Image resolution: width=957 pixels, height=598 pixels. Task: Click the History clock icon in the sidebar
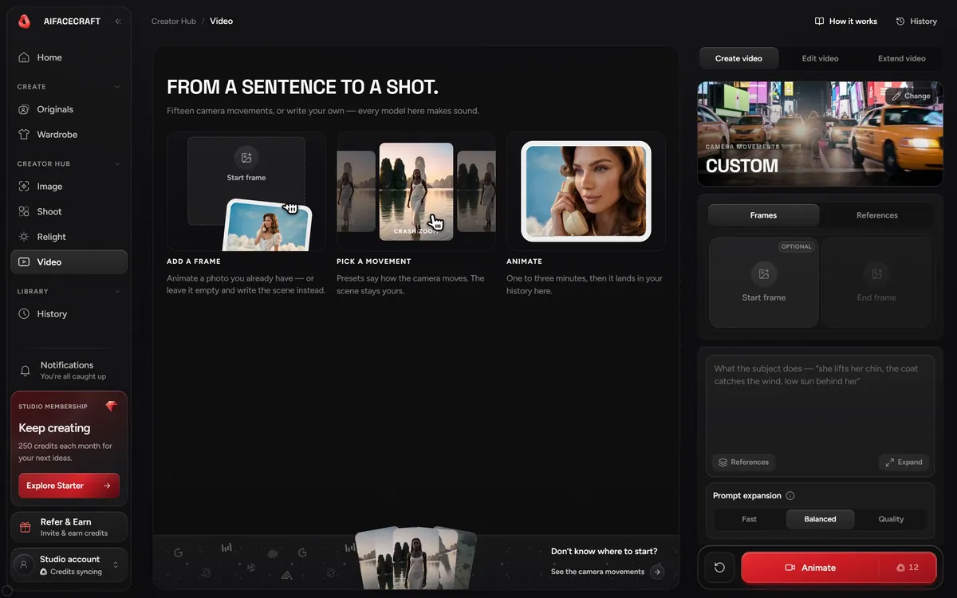[24, 314]
